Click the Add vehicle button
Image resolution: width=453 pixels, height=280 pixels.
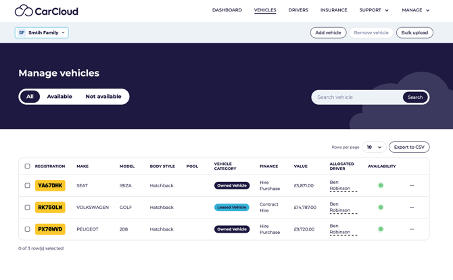click(x=328, y=32)
